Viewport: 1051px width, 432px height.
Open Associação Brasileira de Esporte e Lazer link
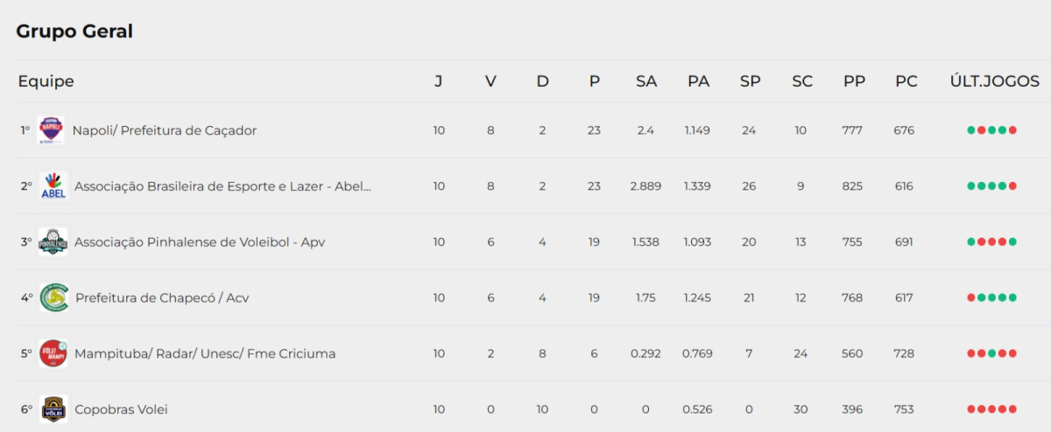pyautogui.click(x=222, y=186)
